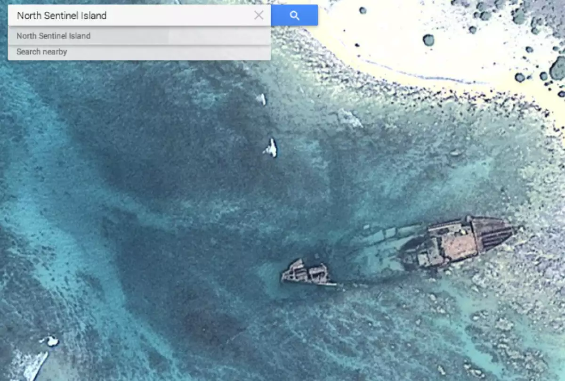The width and height of the screenshot is (565, 381).
Task: Click the white rock in mid-water
Action: [x=271, y=148]
